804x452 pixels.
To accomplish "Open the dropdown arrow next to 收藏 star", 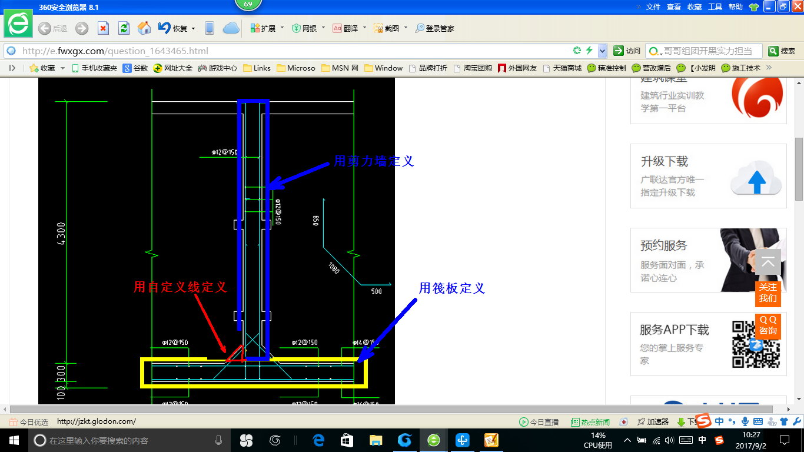I will click(63, 68).
